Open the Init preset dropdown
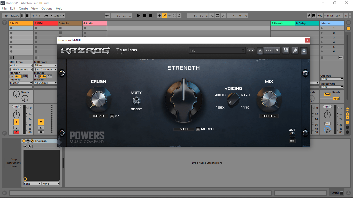The image size is (353, 198). [x=217, y=51]
